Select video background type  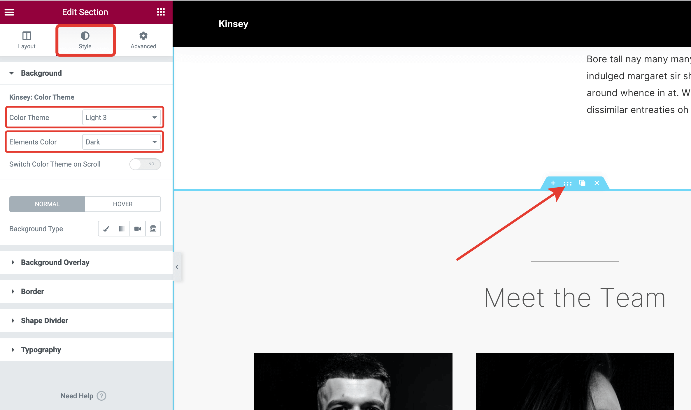pos(138,229)
